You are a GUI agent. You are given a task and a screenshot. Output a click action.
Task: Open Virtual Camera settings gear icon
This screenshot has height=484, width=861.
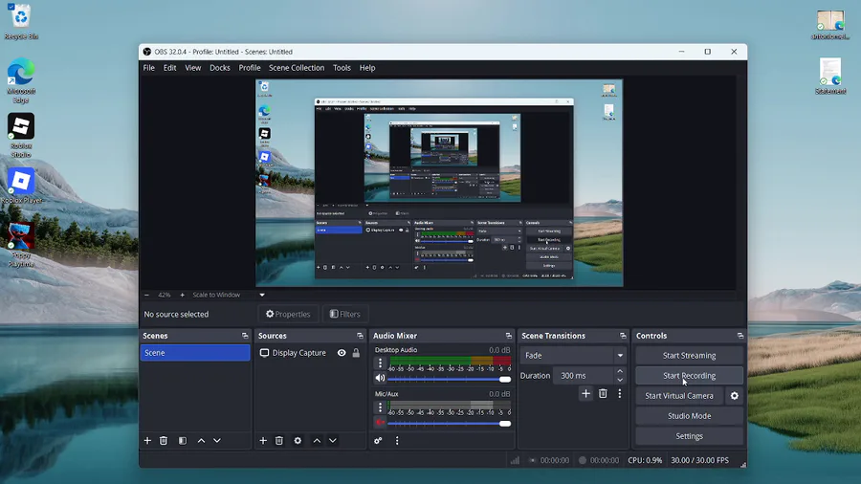click(x=735, y=396)
